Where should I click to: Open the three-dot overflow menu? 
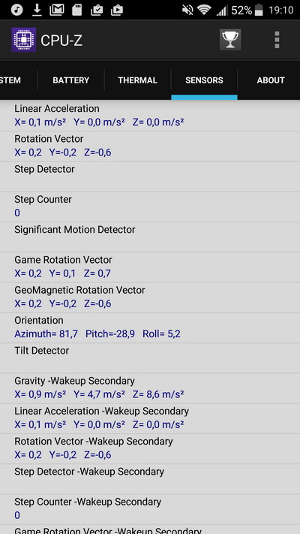[277, 40]
